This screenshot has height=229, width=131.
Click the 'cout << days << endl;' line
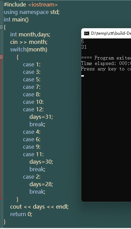(39, 207)
